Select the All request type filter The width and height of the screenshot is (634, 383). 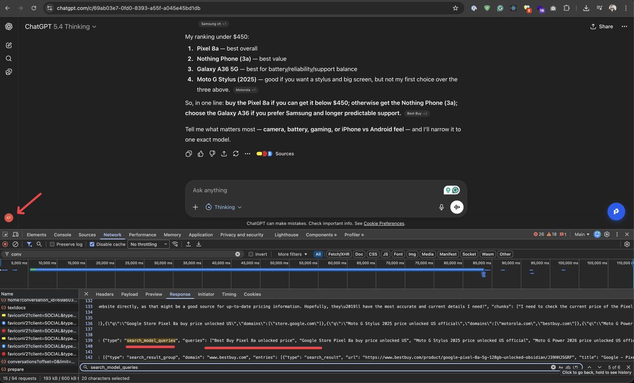(x=318, y=254)
